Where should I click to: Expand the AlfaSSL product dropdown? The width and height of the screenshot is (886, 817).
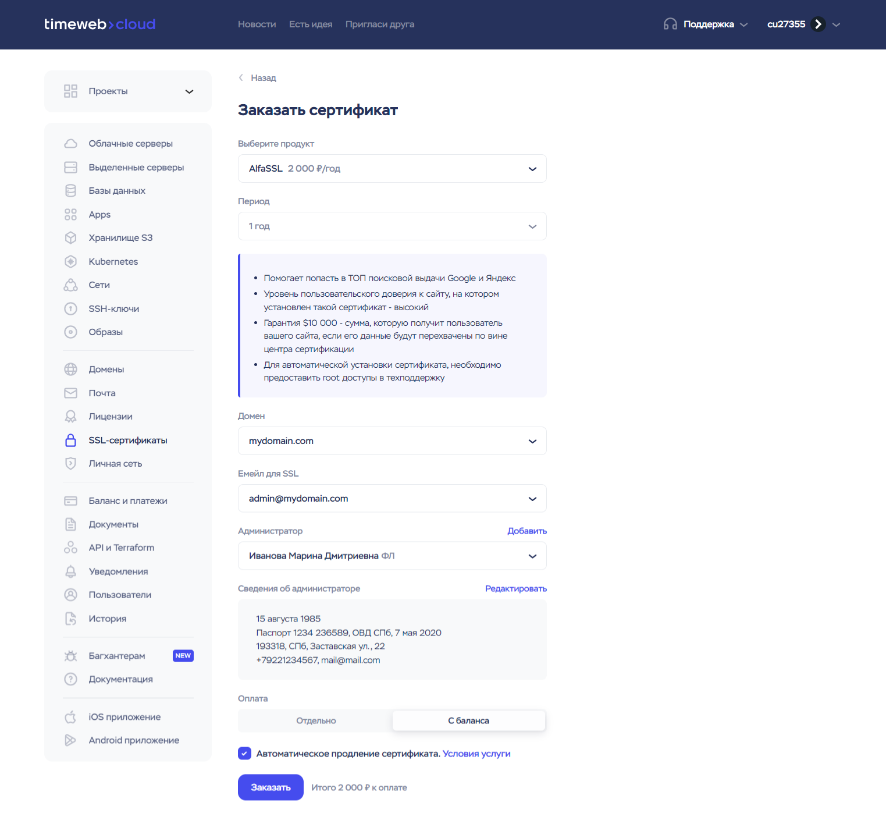[x=392, y=169]
